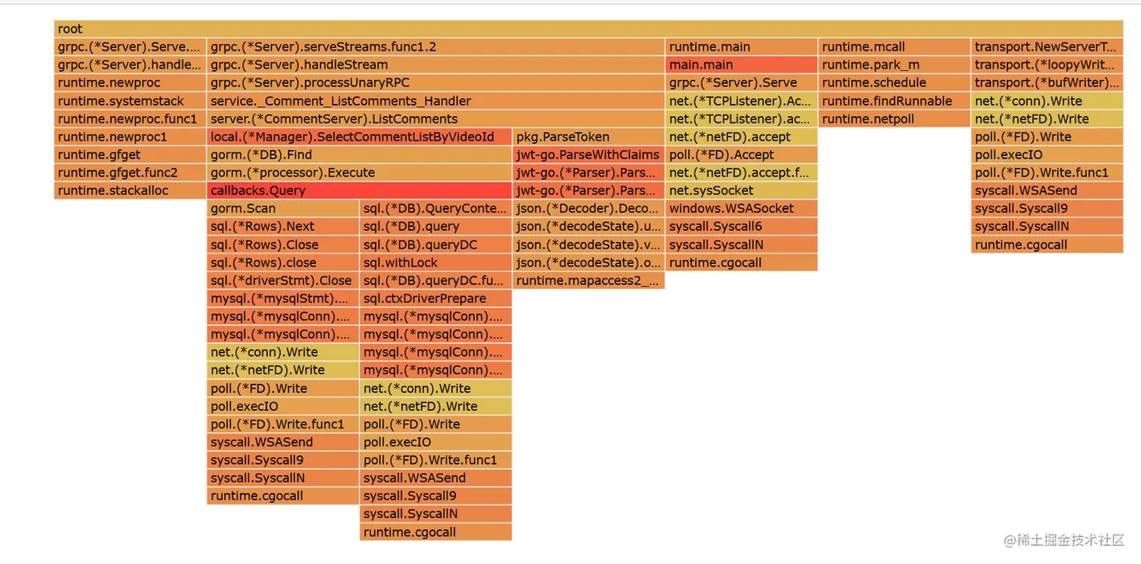Open the transport.(*loopyWrit... frame

click(x=1047, y=65)
